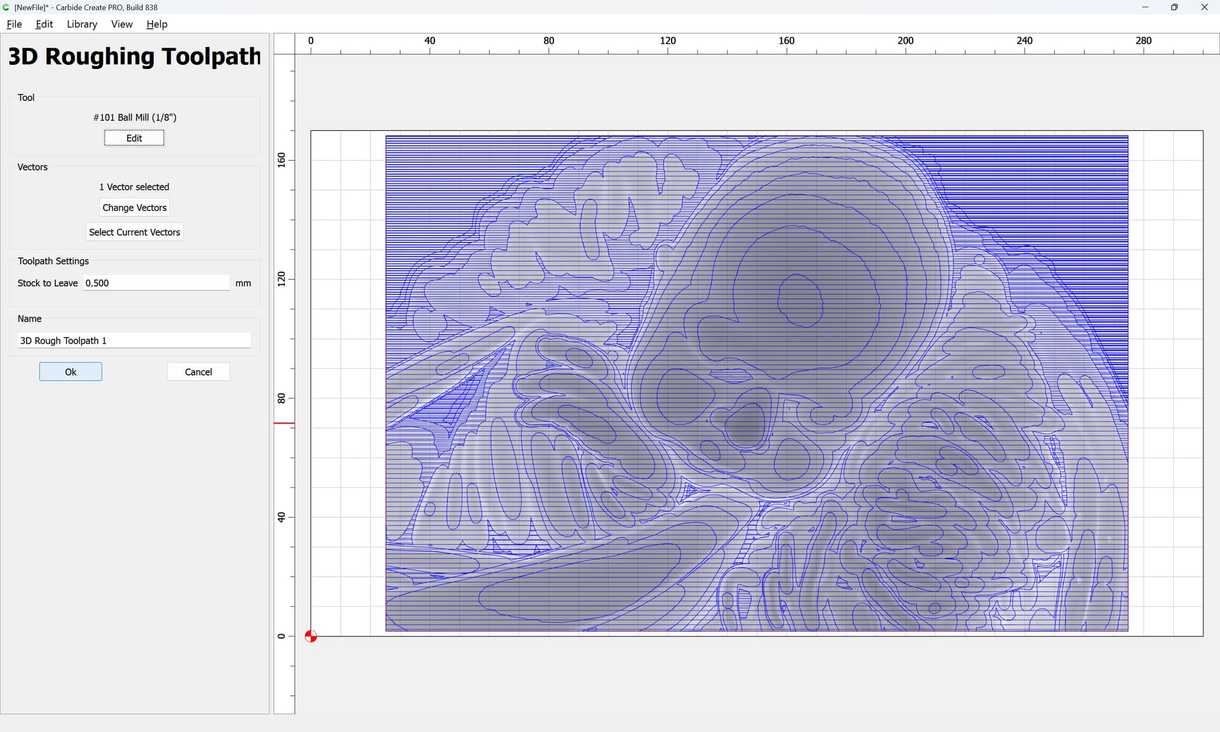This screenshot has height=732, width=1220.
Task: Open the Edit menu
Action: 44,24
